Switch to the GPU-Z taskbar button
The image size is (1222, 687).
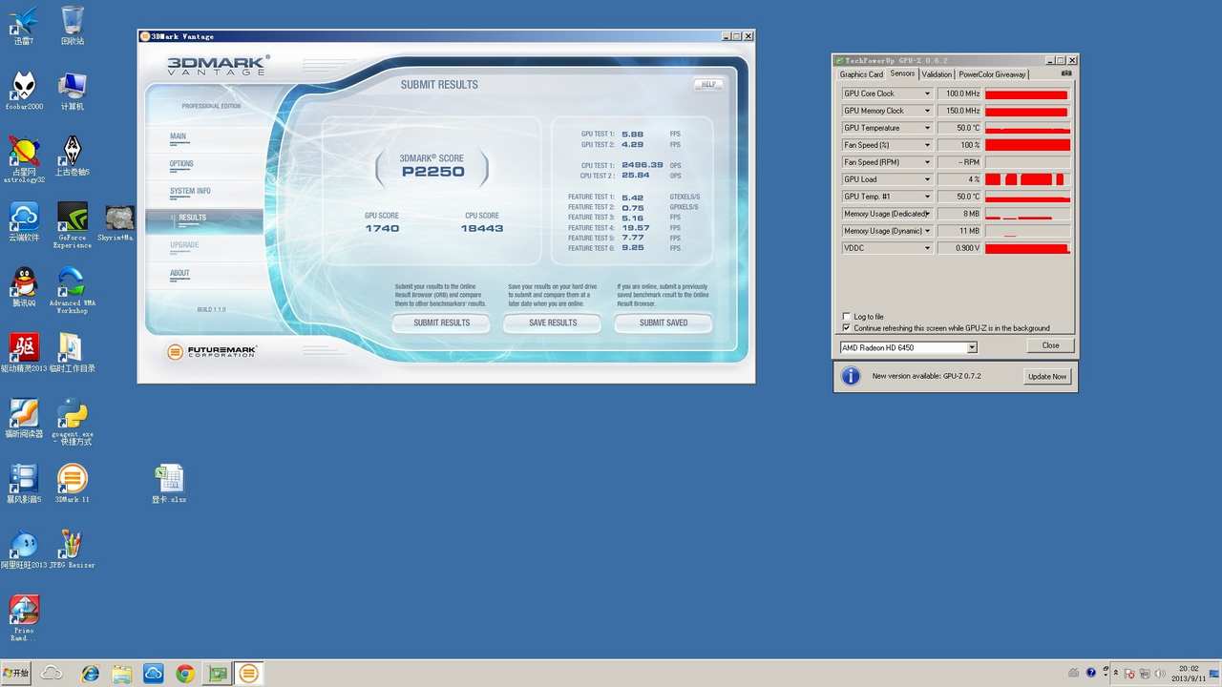[x=217, y=674]
